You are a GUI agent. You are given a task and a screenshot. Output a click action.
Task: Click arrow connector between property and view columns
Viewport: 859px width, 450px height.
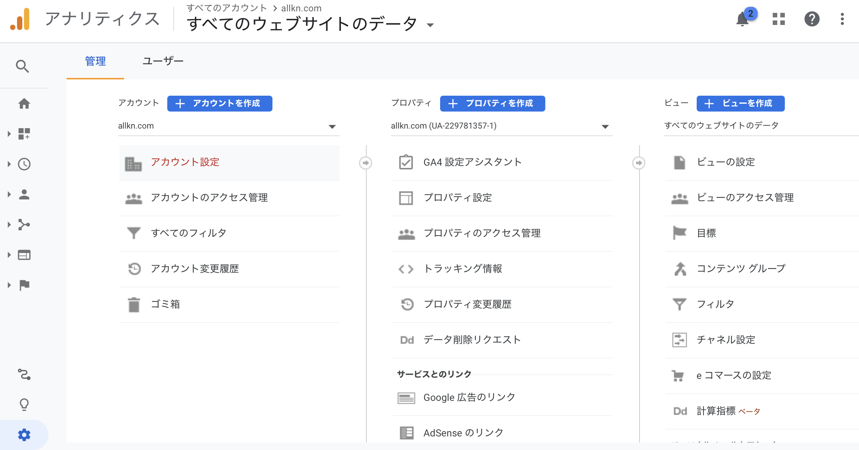[639, 163]
